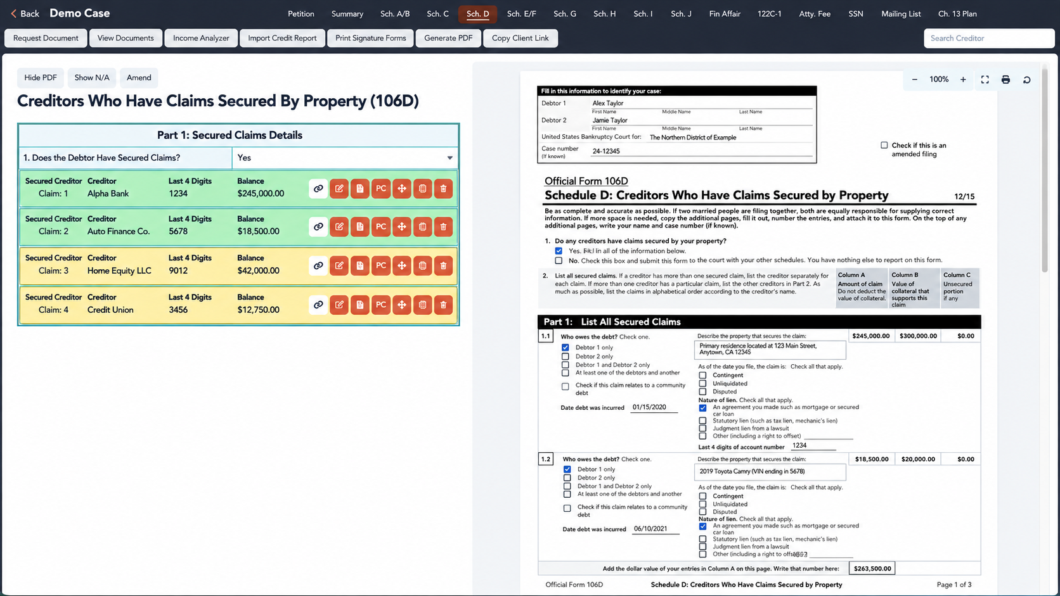Open the Ch. 13 Plan tab

[x=957, y=13]
